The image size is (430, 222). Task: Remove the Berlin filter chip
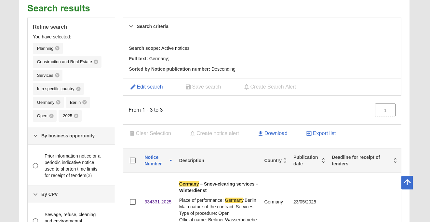tap(85, 102)
